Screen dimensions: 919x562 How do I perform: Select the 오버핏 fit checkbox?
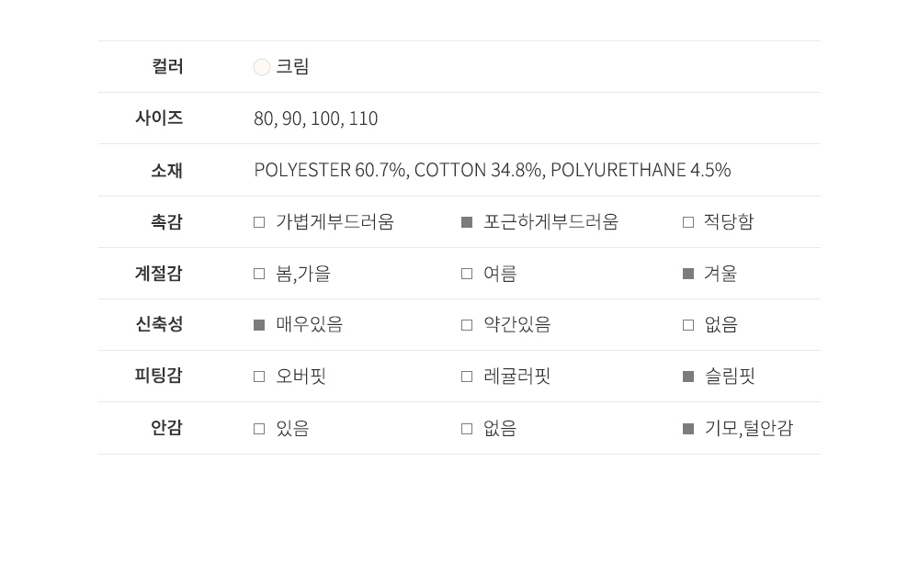(259, 377)
